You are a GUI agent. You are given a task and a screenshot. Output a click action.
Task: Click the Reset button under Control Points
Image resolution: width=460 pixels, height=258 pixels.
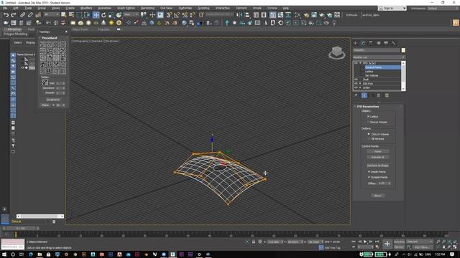(x=378, y=151)
